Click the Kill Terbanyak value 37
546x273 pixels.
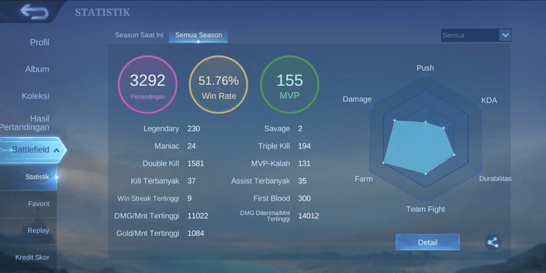tap(191, 181)
